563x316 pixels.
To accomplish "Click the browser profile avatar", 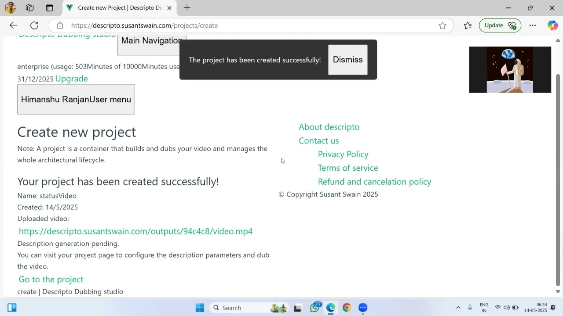I will [10, 7].
